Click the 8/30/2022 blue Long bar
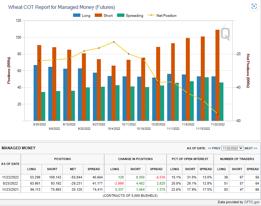 pyautogui.click(x=35, y=93)
